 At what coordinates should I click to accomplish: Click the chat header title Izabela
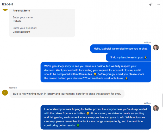[8, 4]
